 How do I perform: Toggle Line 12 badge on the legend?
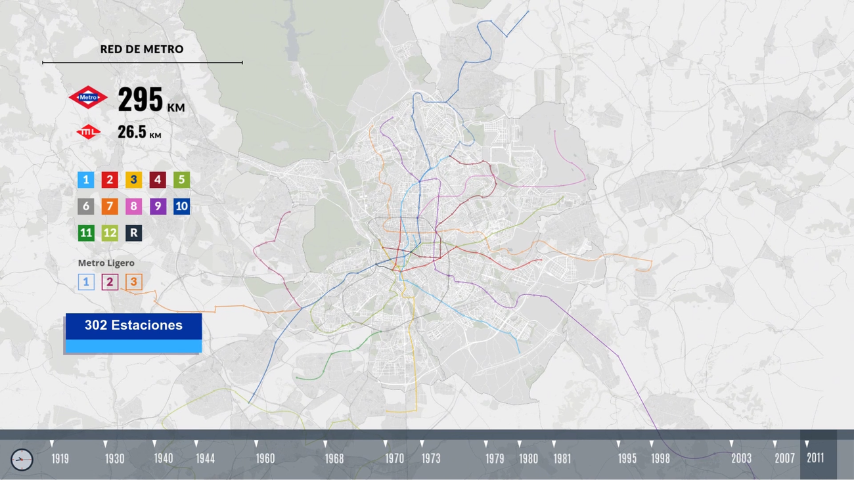tap(109, 233)
